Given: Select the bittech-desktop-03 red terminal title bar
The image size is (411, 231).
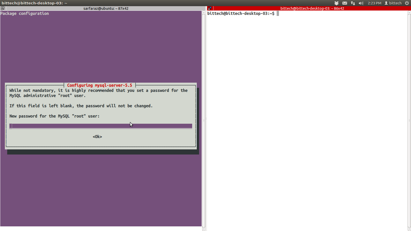Looking at the screenshot, I should 312,8.
